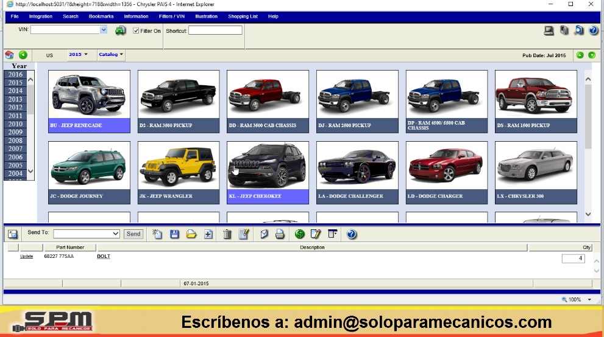Open the Information menu

(136, 16)
